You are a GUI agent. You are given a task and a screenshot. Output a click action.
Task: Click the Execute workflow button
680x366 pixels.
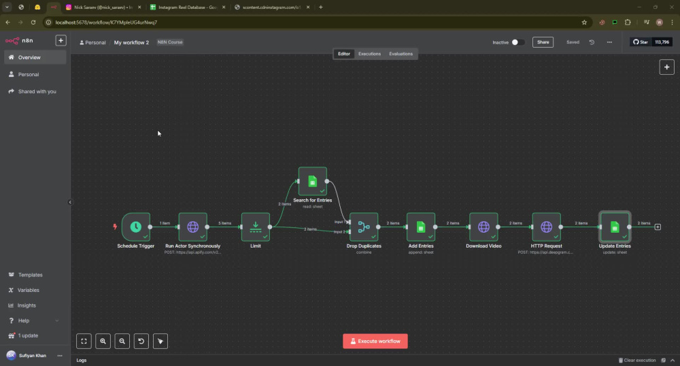375,342
